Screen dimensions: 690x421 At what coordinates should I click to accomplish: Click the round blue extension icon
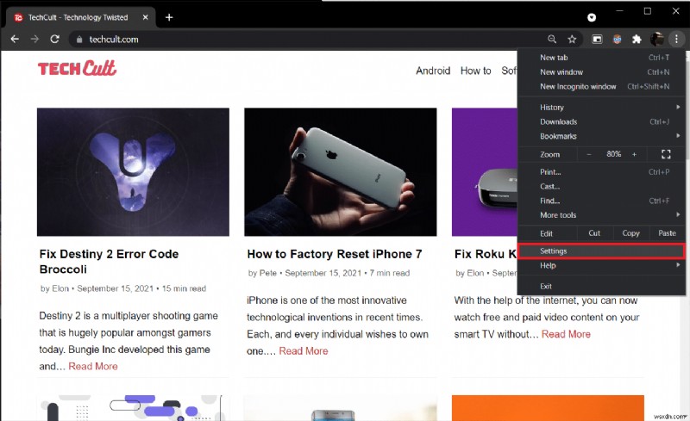point(617,39)
